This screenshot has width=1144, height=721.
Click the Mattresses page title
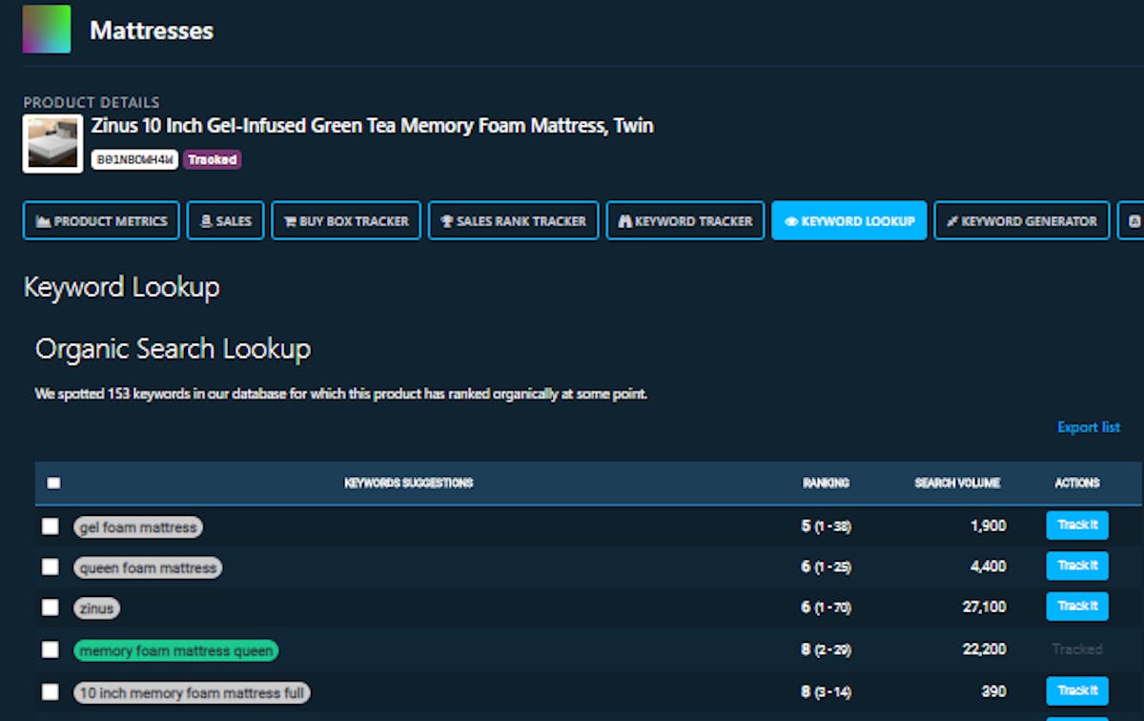tap(152, 31)
